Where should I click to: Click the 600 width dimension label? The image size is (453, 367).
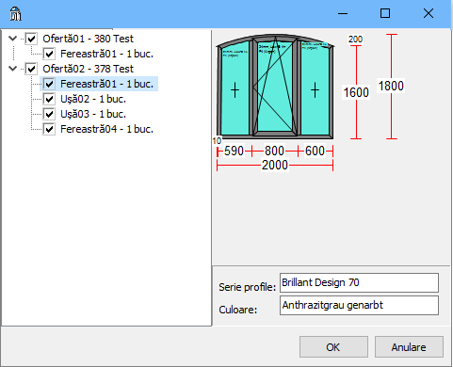315,151
